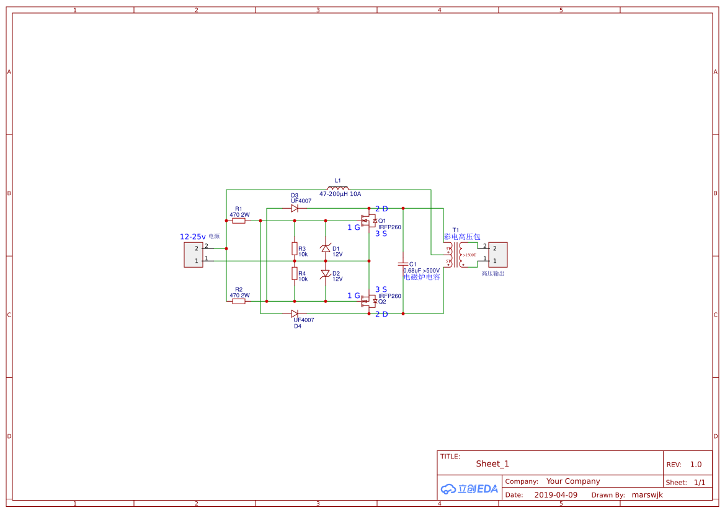The width and height of the screenshot is (725, 513).
Task: Click the 12-25v power connector box
Action: (x=193, y=255)
